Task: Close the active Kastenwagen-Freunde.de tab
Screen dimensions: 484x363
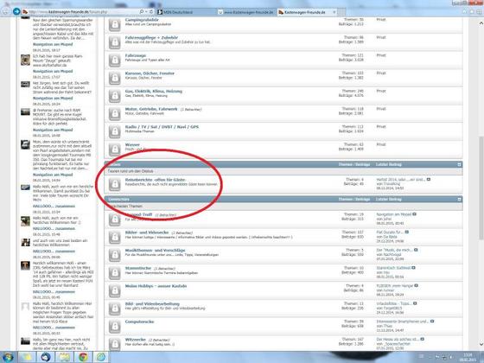Action: pyautogui.click(x=334, y=12)
